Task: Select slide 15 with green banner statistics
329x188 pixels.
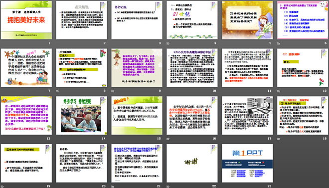Action: (137, 115)
